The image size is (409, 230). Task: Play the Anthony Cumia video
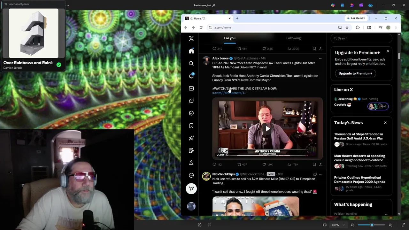pyautogui.click(x=267, y=129)
